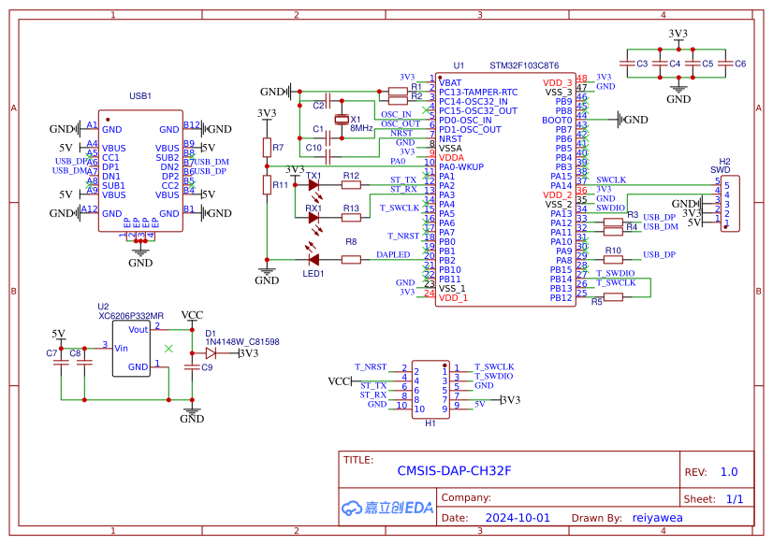Image resolution: width=773 pixels, height=545 pixels.
Task: Select the title text CMSIS-DAP-CH32F
Action: [x=454, y=471]
